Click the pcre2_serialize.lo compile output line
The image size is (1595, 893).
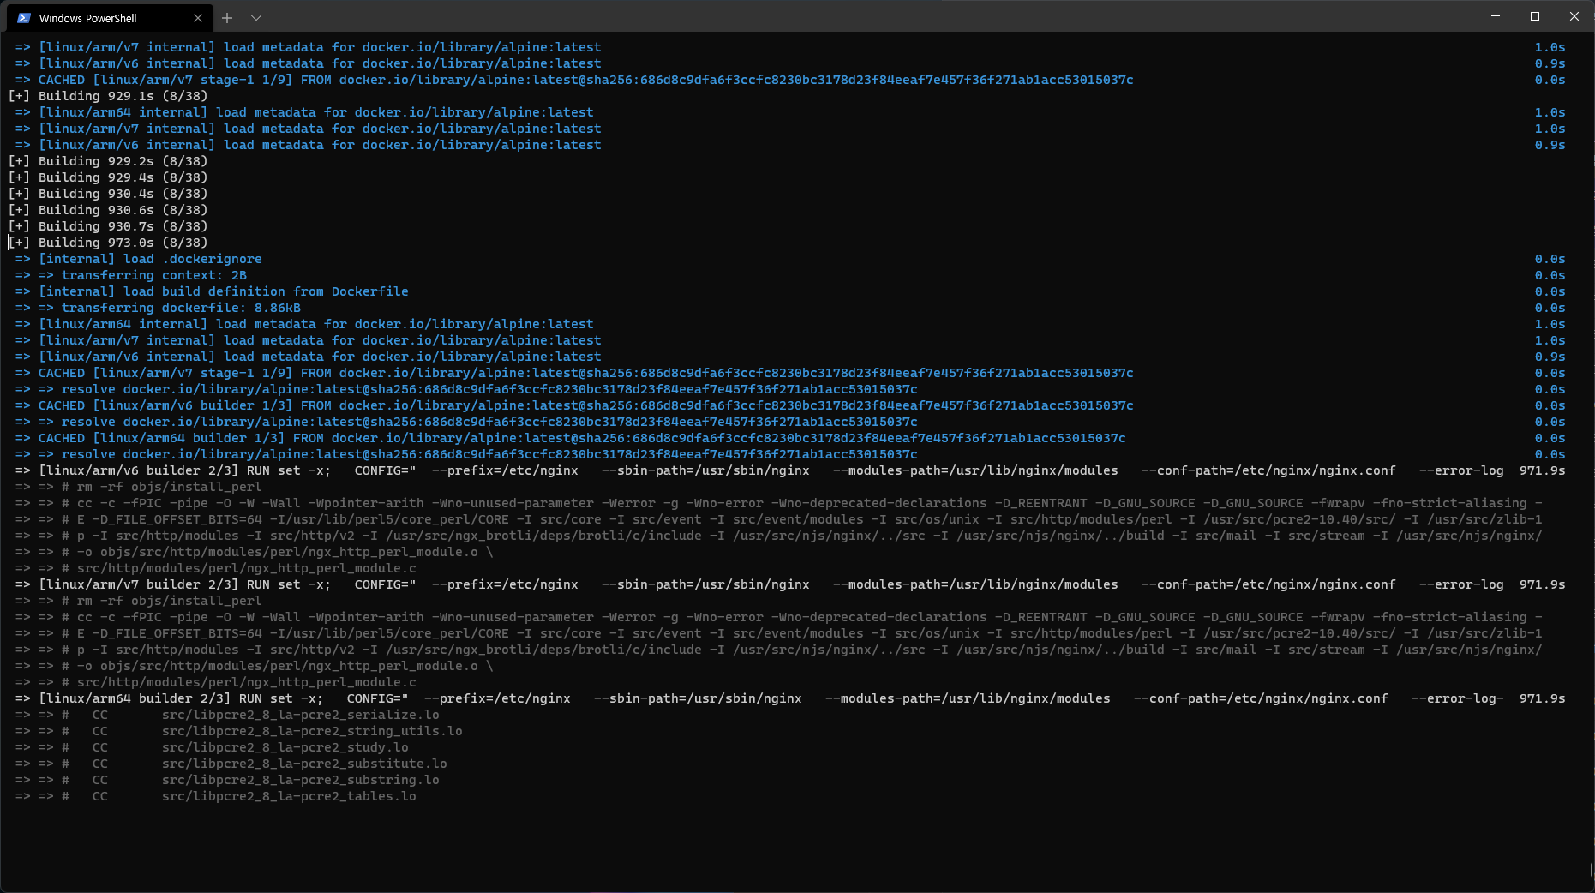(x=300, y=715)
